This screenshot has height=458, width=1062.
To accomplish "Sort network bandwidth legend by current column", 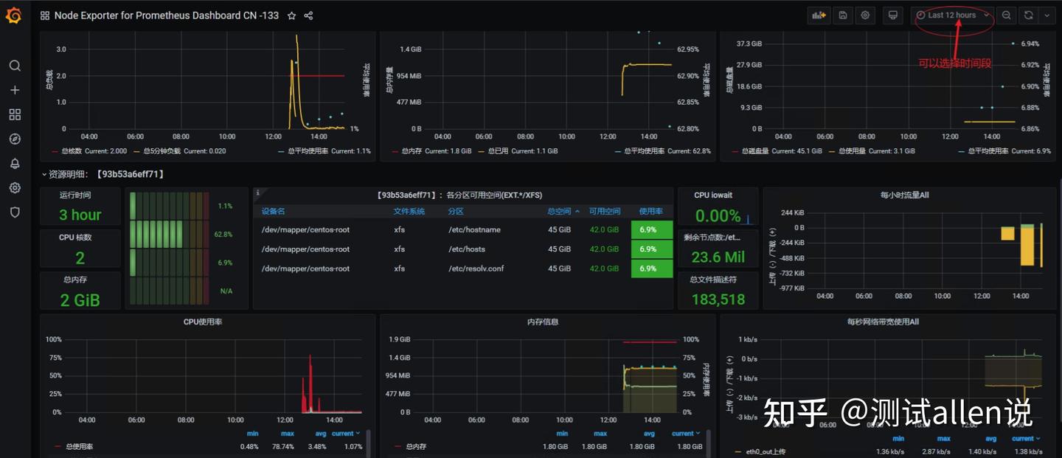I will pos(1026,438).
